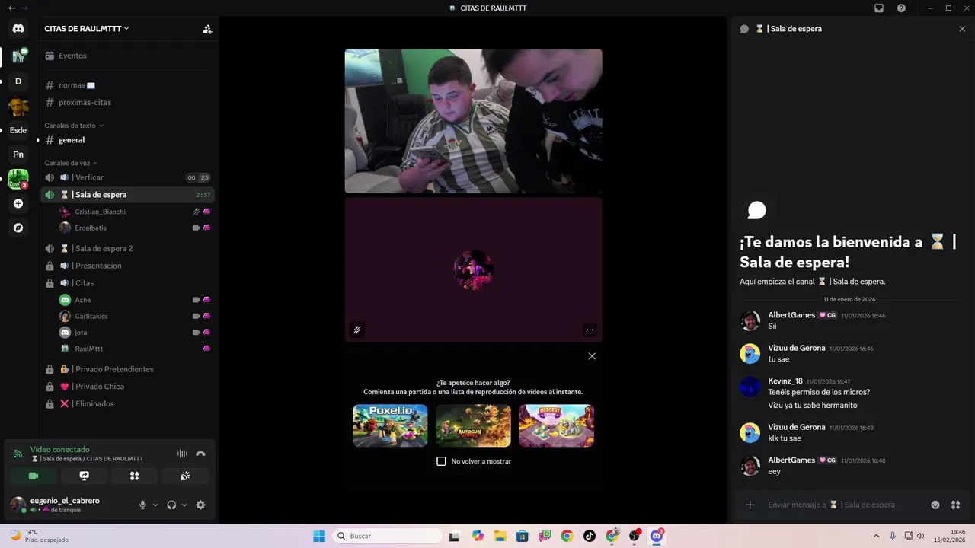
Task: Open the attachment plus button in chat
Action: [x=750, y=505]
